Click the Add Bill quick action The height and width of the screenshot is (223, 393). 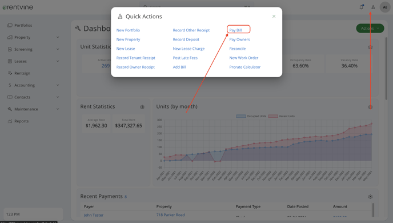click(x=179, y=67)
